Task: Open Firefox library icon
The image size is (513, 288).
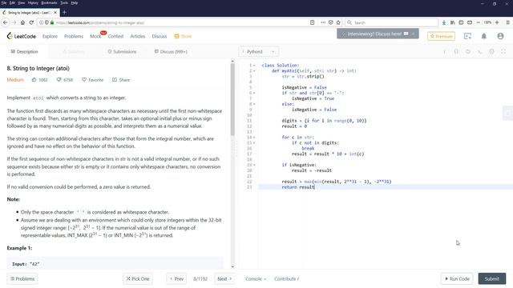Action: (452, 22)
